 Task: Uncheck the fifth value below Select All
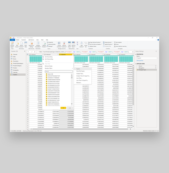coord(47,83)
